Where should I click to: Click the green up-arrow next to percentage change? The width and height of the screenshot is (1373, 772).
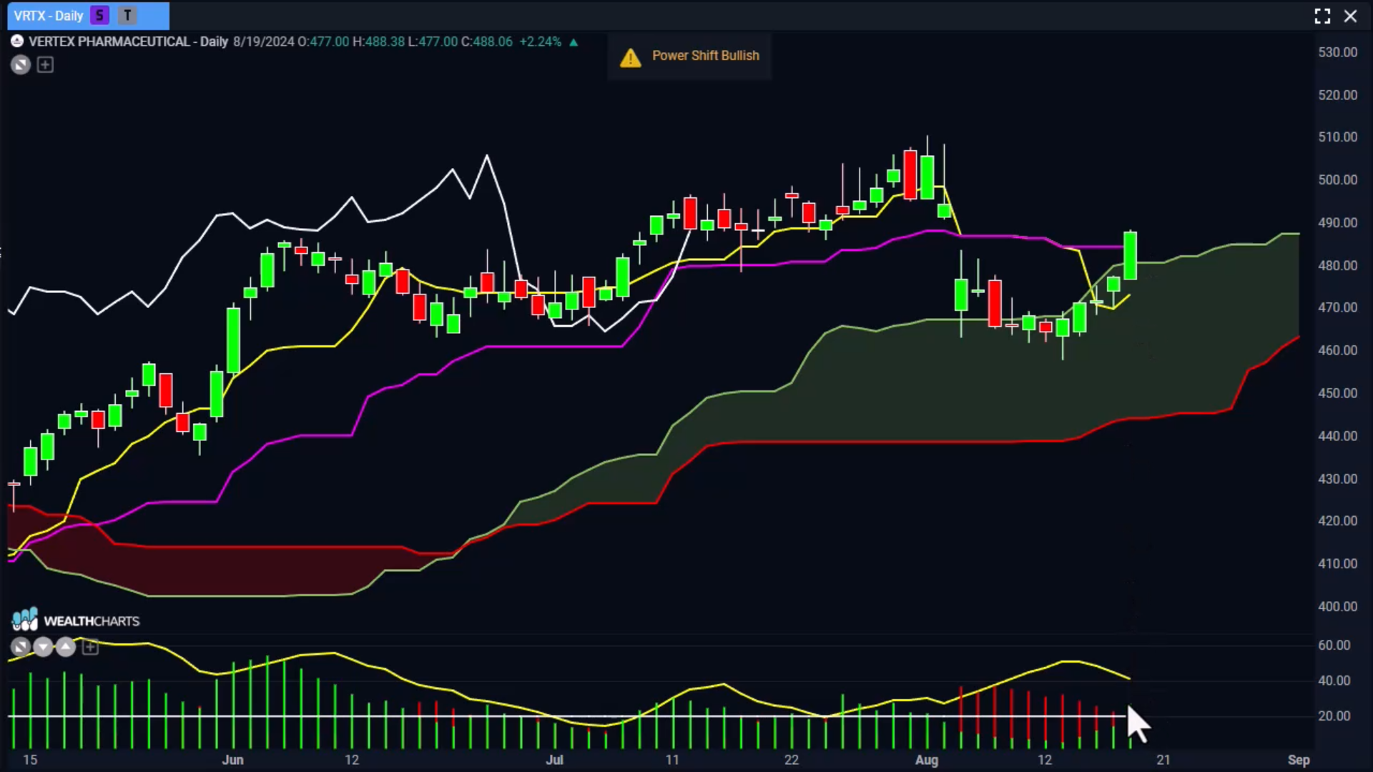(574, 42)
